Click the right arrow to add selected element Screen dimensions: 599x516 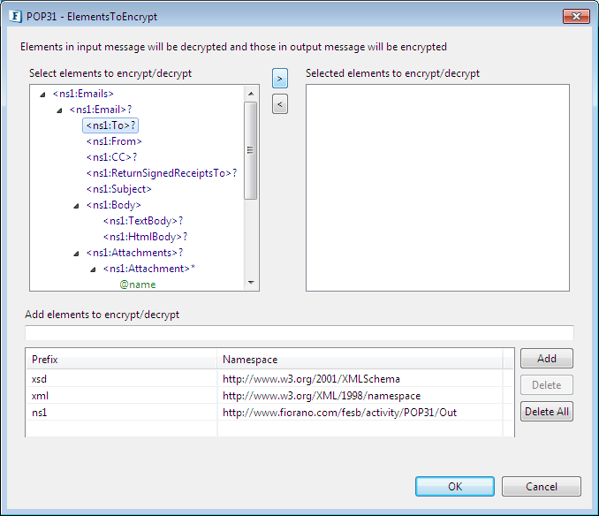(280, 80)
